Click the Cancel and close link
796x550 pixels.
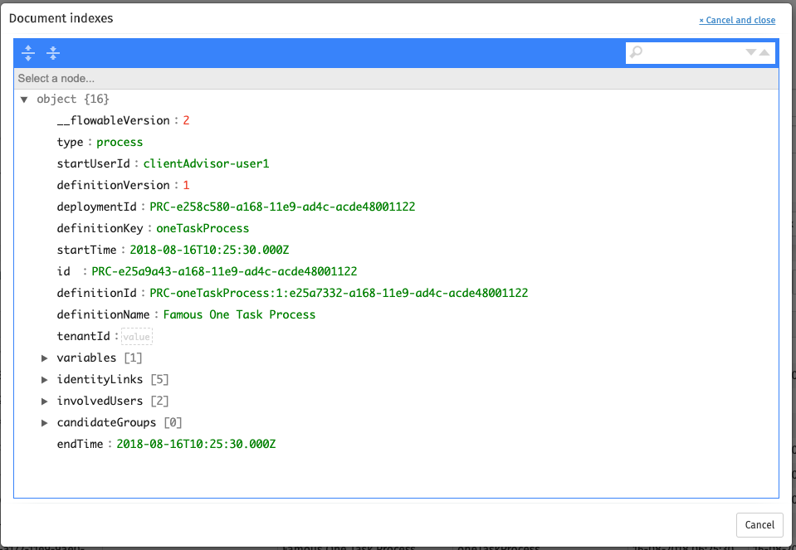tap(737, 20)
